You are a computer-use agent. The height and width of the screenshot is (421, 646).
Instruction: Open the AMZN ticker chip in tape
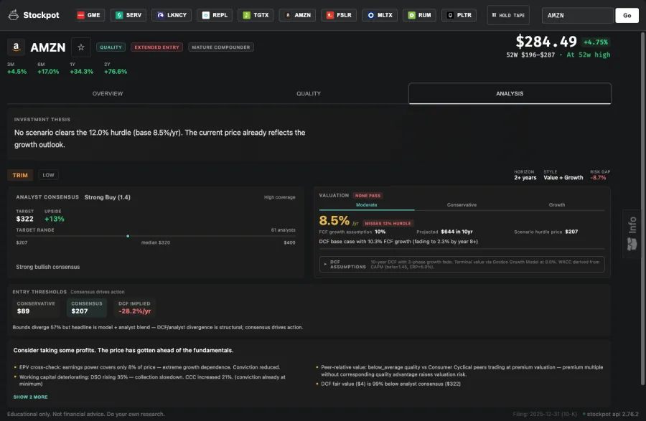click(x=297, y=15)
